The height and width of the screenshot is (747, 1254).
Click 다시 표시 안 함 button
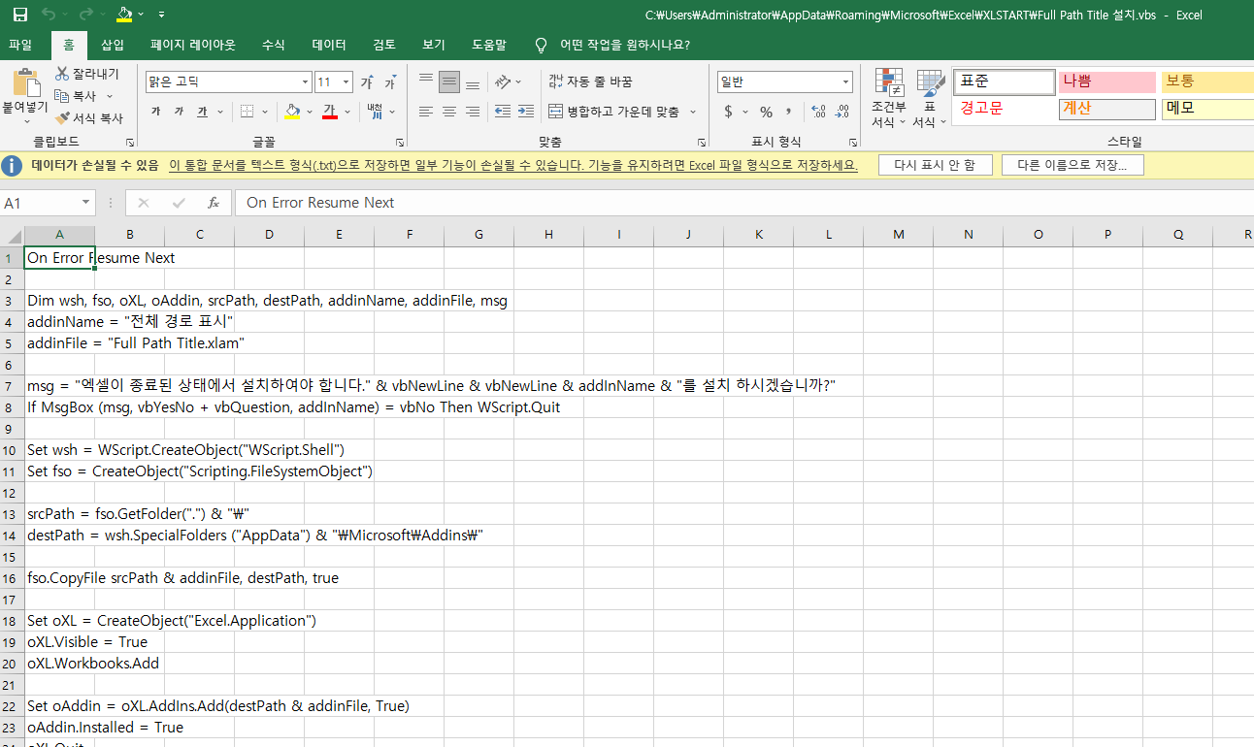[x=935, y=165]
